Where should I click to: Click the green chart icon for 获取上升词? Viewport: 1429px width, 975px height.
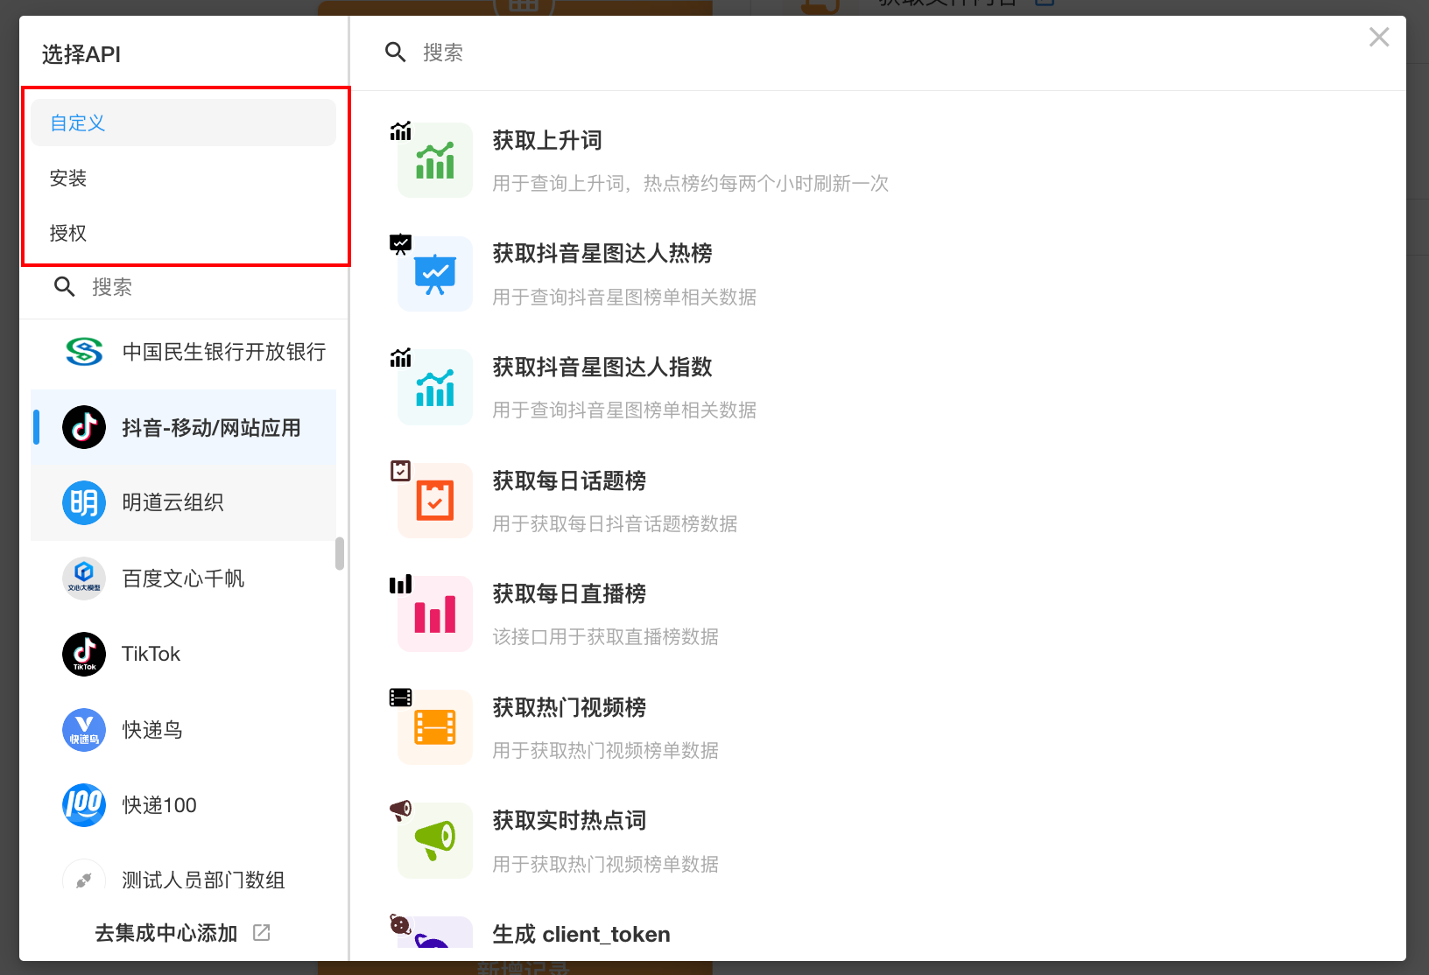coord(435,160)
